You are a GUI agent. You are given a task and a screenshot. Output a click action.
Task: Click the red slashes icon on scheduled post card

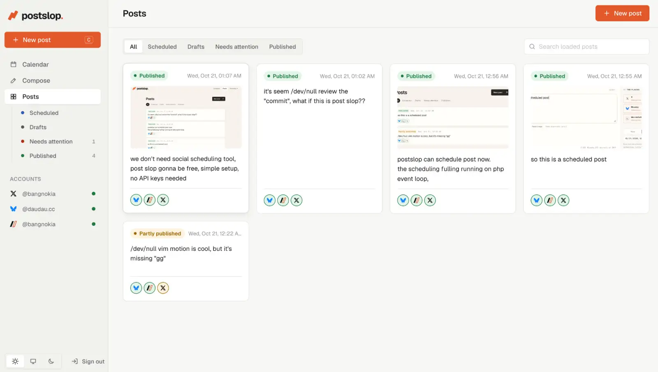pos(550,200)
